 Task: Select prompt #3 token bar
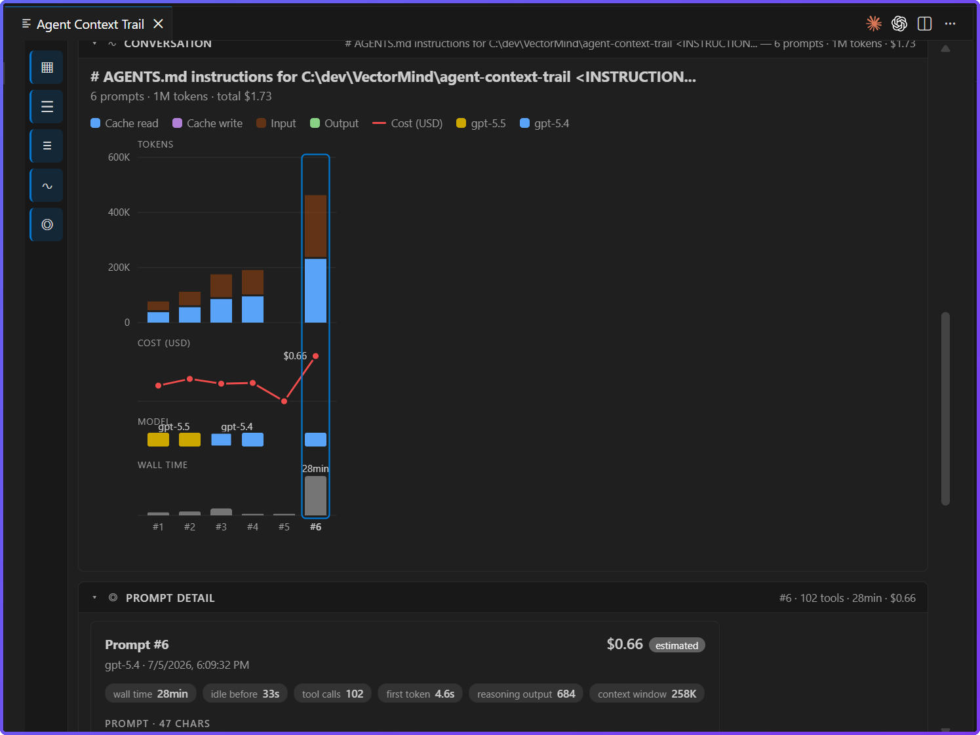pyautogui.click(x=221, y=298)
